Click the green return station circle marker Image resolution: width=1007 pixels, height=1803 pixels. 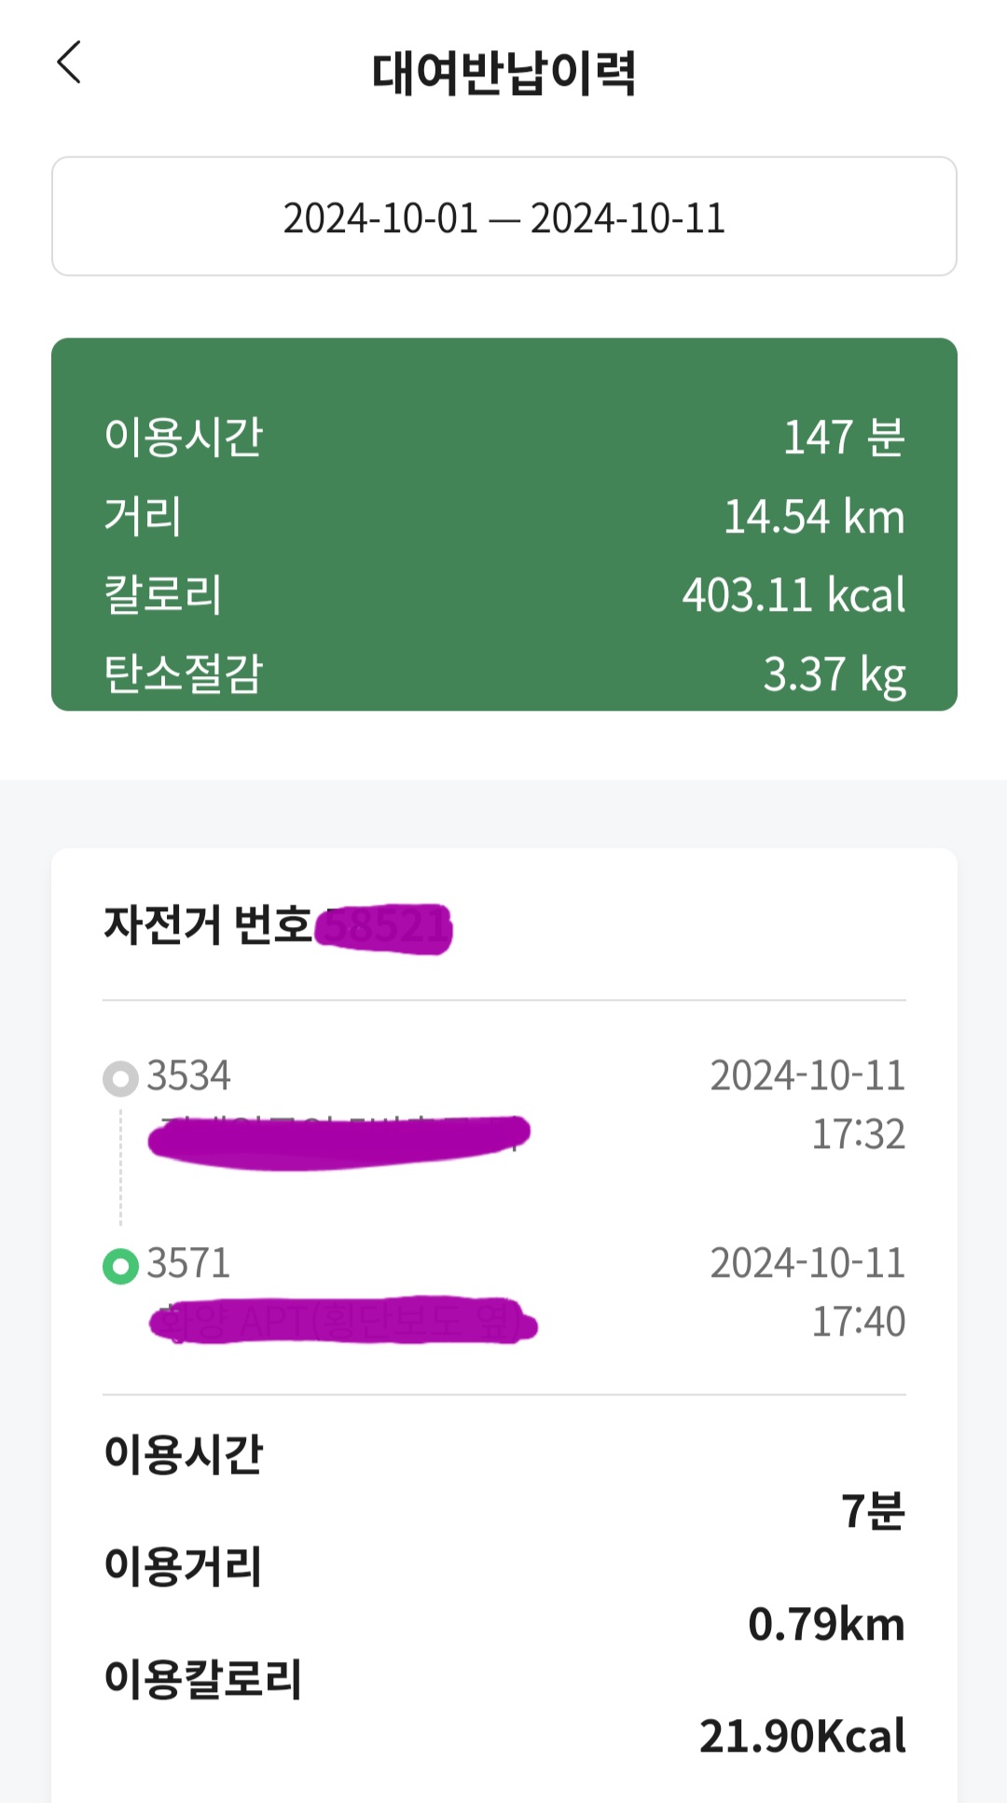(120, 1266)
